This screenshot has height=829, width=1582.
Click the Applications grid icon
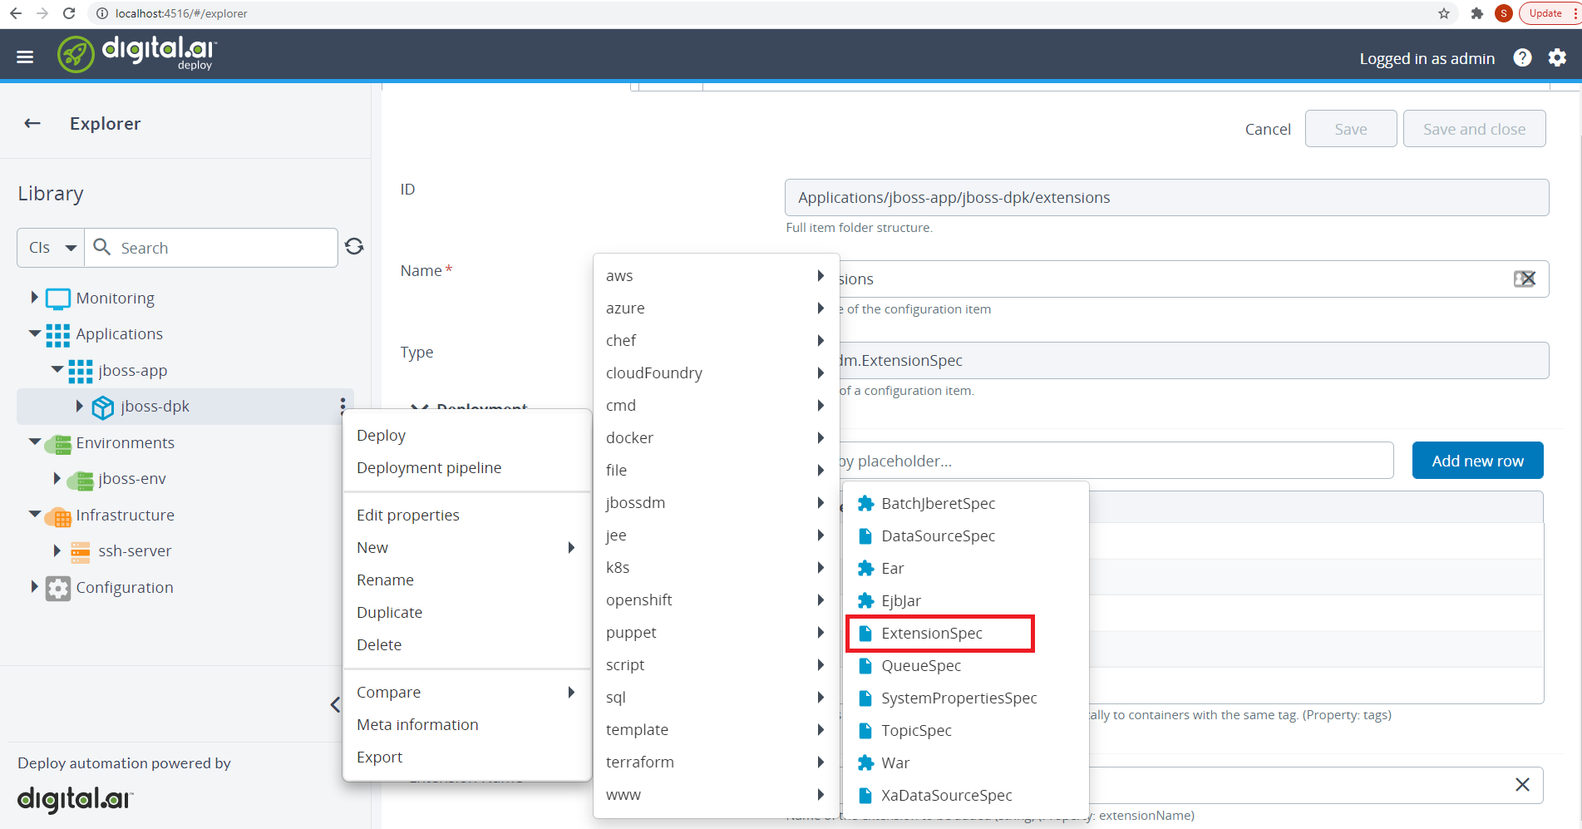(58, 334)
